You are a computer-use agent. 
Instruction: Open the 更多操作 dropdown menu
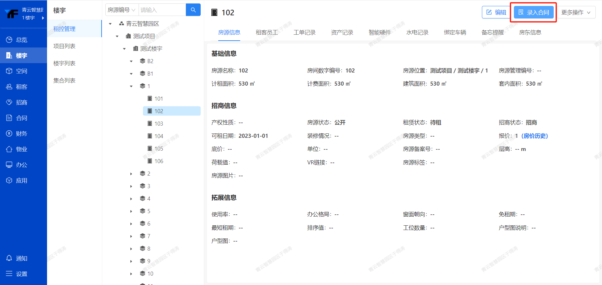(x=576, y=12)
